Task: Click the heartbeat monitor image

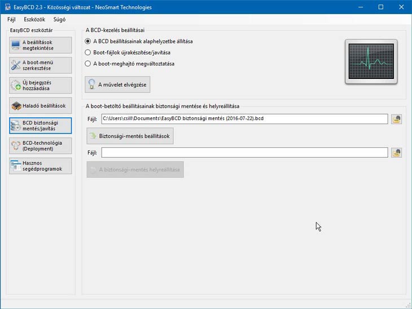Action: point(371,62)
